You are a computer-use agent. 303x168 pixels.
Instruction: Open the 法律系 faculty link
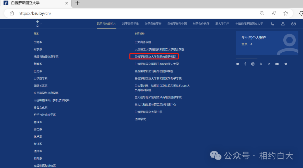[38, 151]
